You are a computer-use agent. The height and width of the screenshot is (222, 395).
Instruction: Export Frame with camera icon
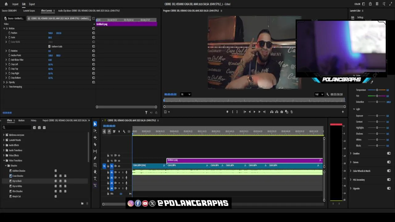[x=281, y=112]
